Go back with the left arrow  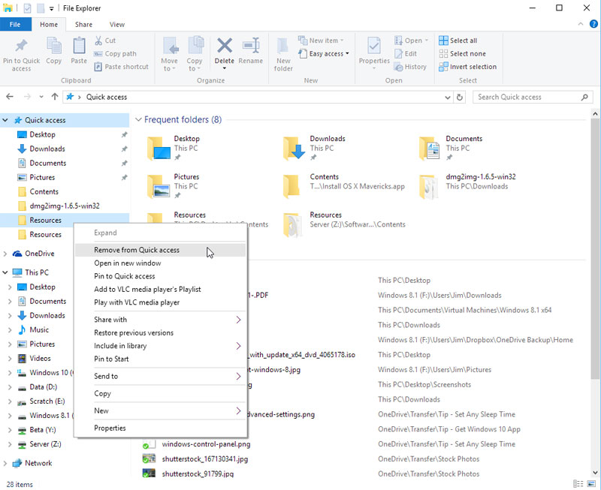[x=10, y=97]
